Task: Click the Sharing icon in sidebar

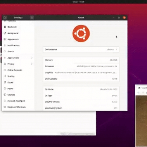Action: [5, 76]
